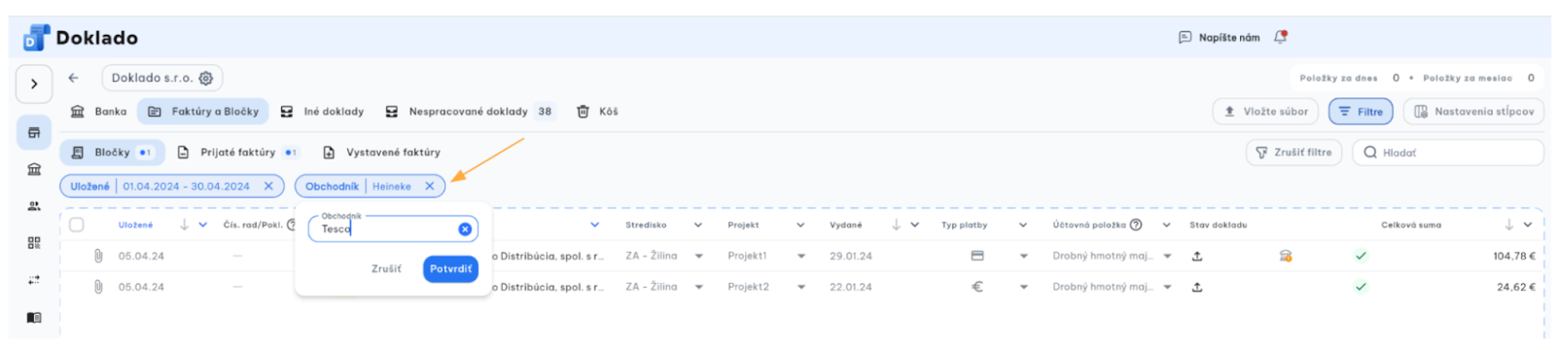Viewport: 1556px width, 350px height.
Task: Go back using the left arrow
Action: (73, 78)
